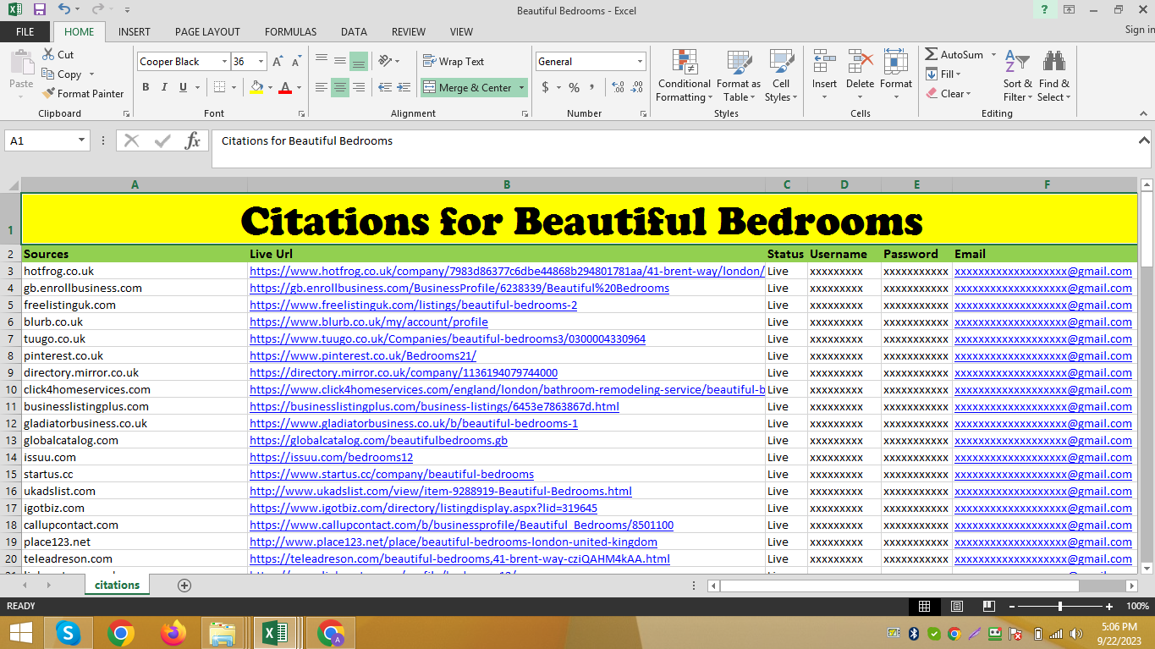Screen dimensions: 1155x649
Task: Toggle Merge & Center on cell A1
Action: [x=468, y=87]
